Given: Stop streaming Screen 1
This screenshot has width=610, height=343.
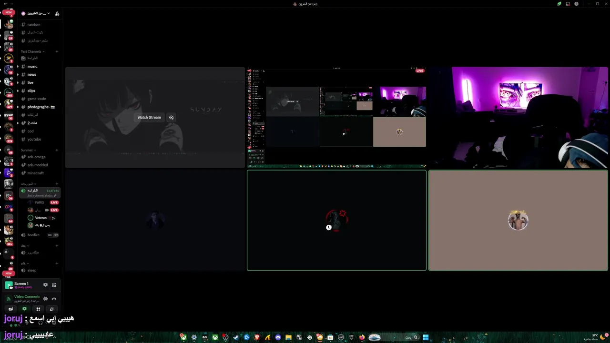Looking at the screenshot, I should pyautogui.click(x=45, y=285).
